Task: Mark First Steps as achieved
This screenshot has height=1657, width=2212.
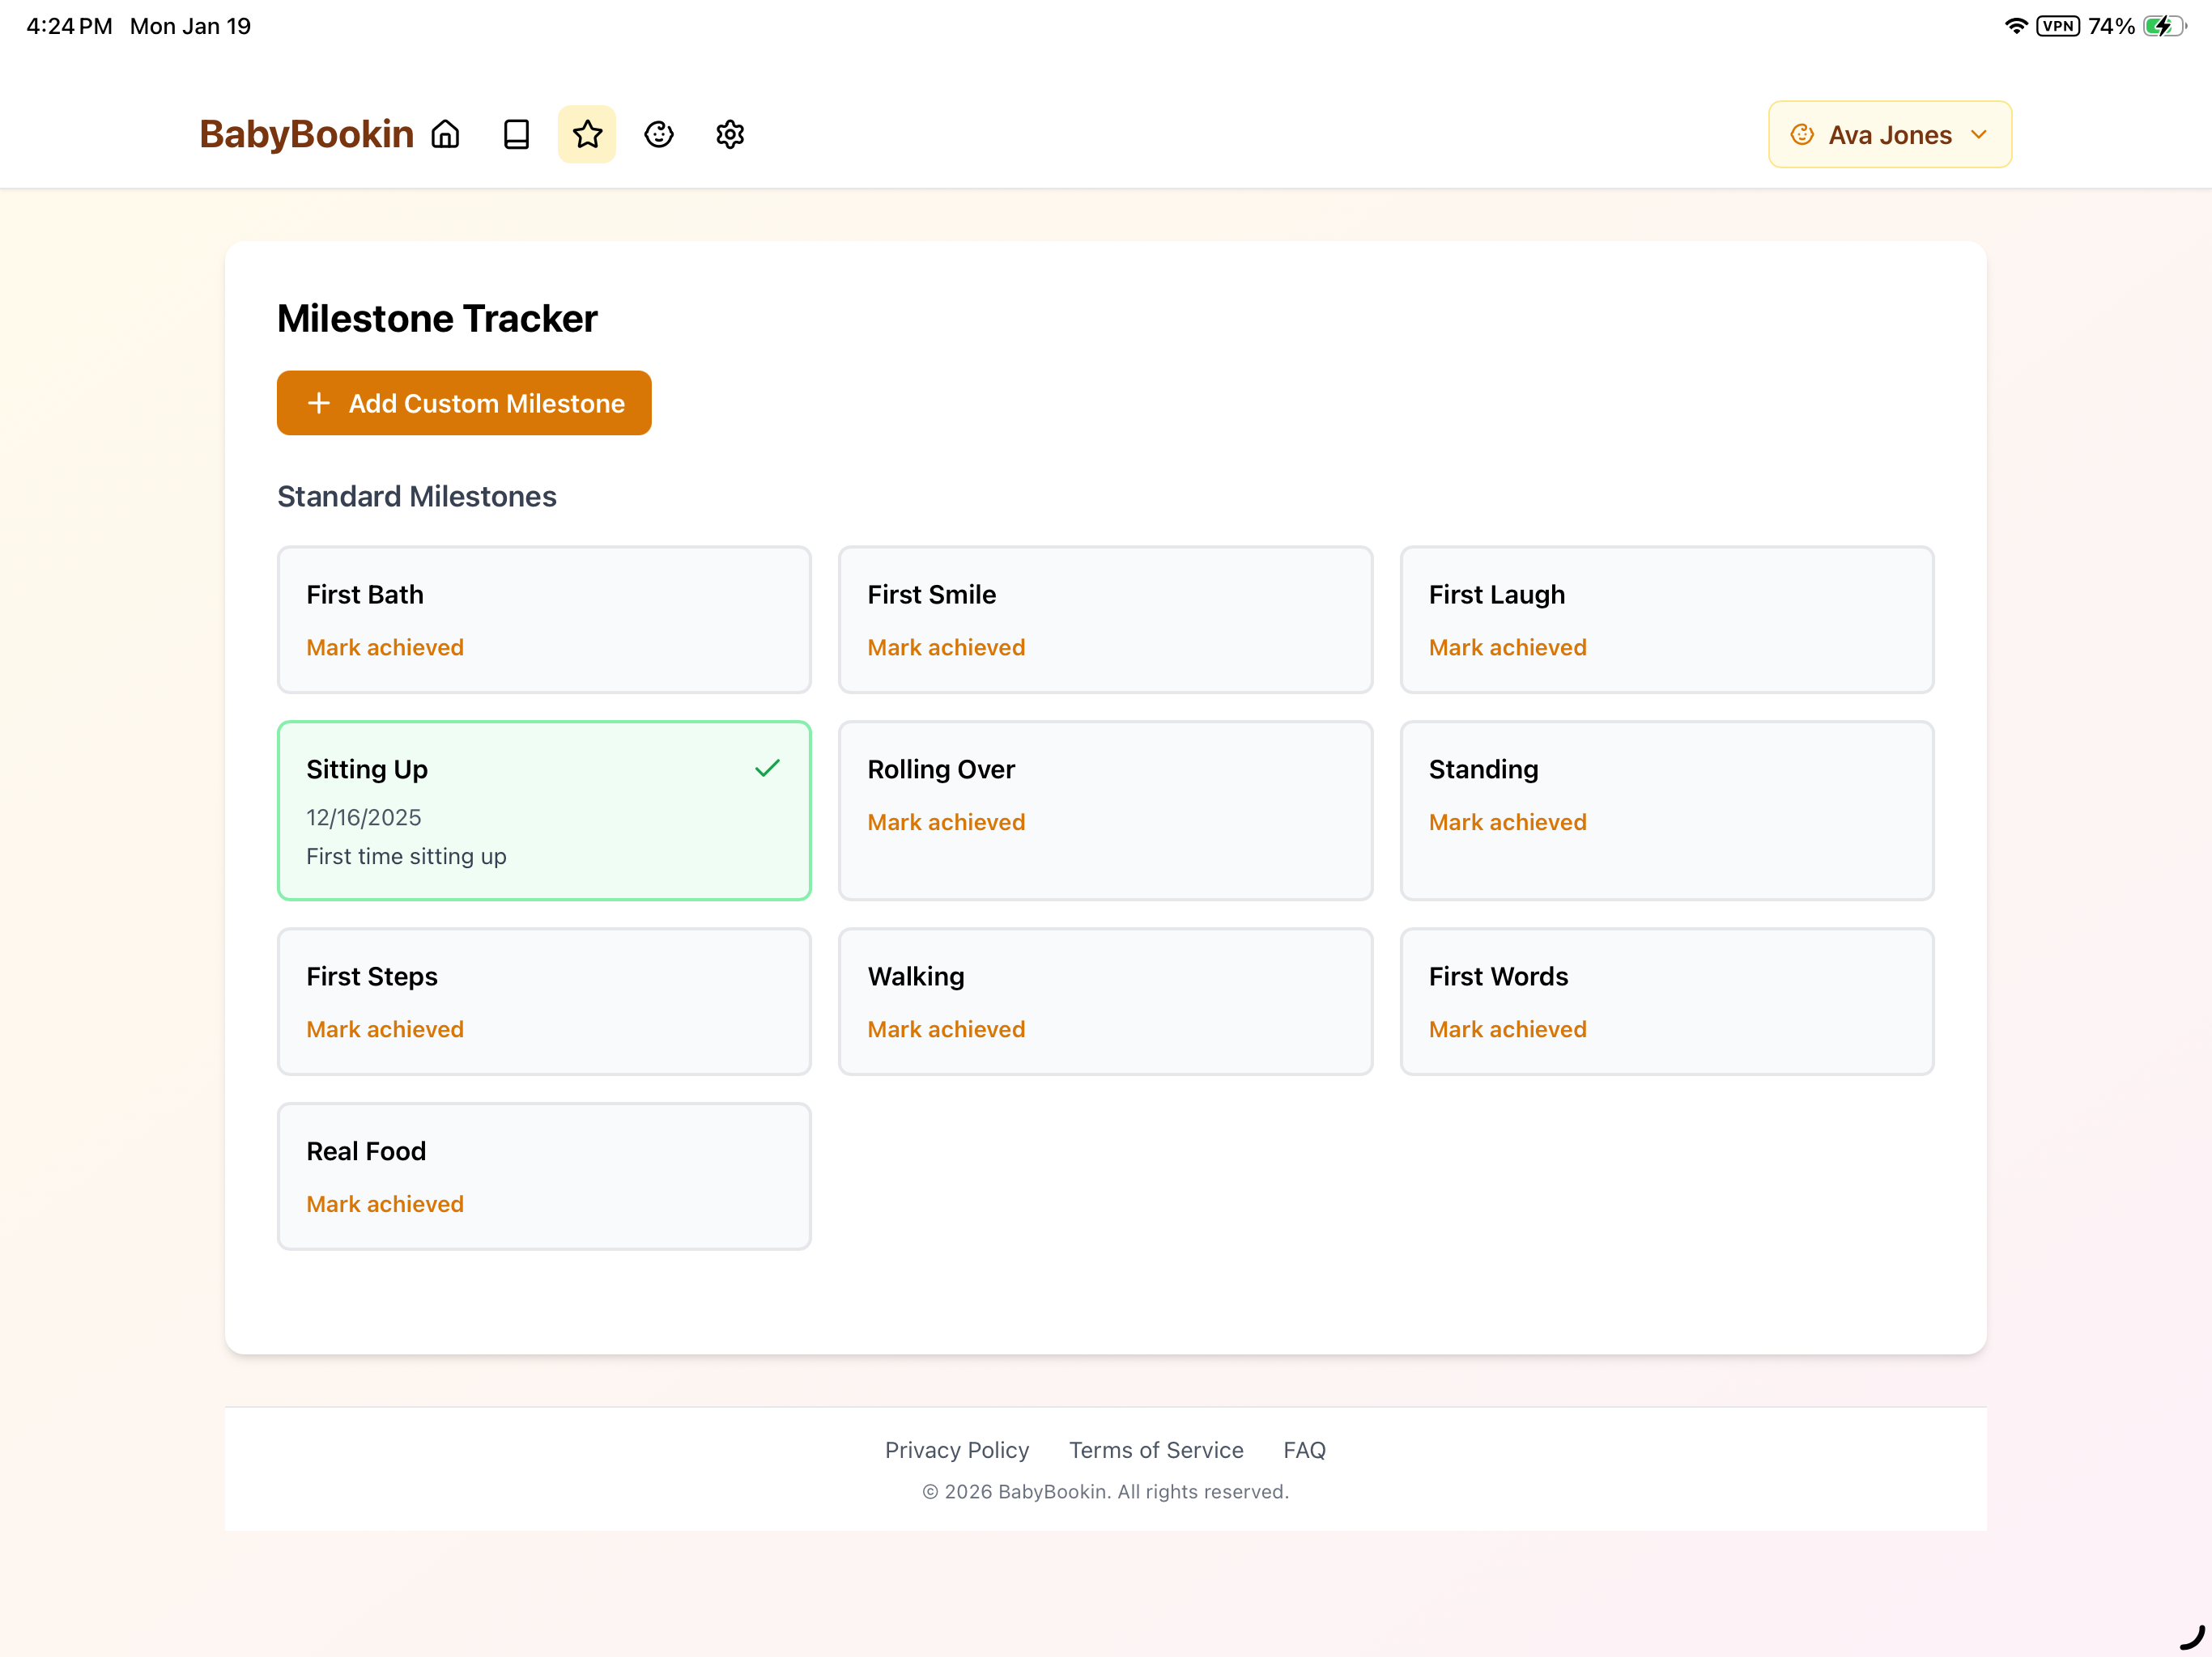Action: coord(385,1029)
